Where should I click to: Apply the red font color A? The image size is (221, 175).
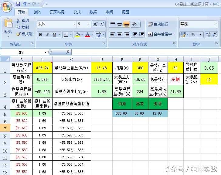[87, 35]
